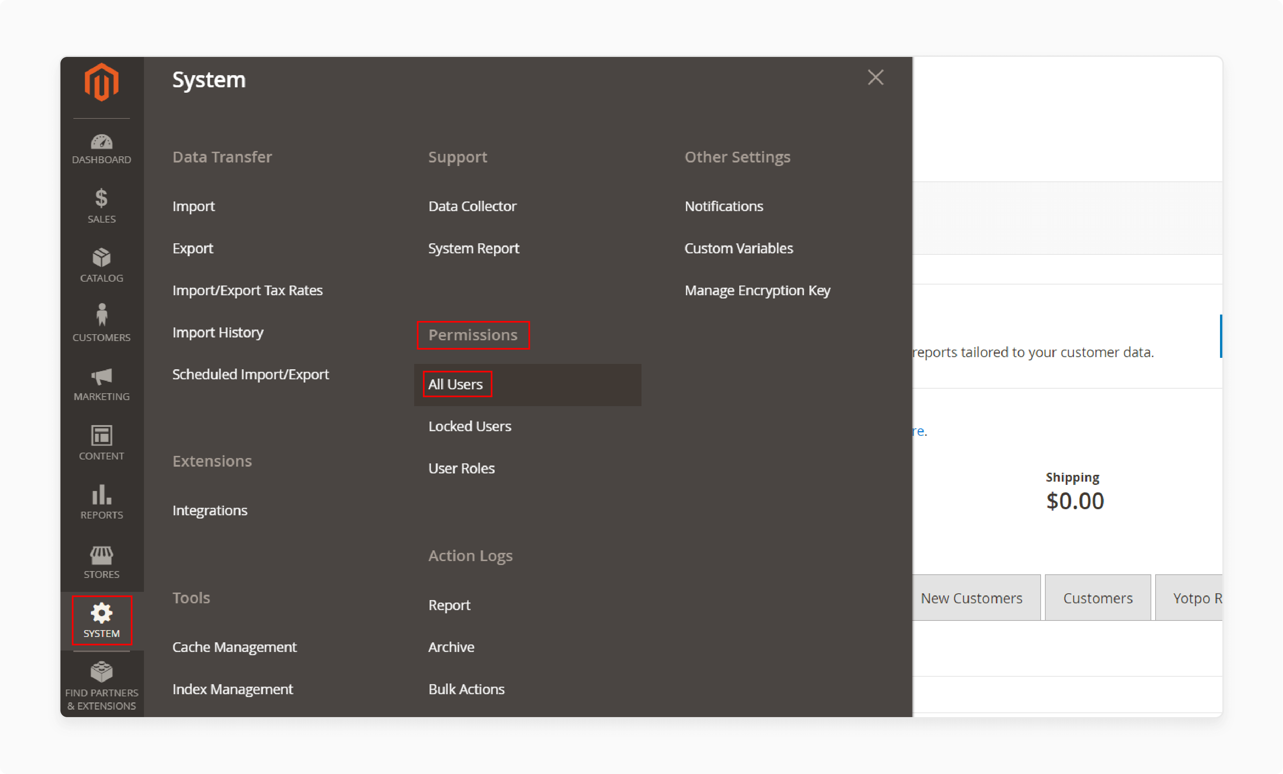The image size is (1283, 774).
Task: Open Export under Data Transfer
Action: pyautogui.click(x=193, y=248)
